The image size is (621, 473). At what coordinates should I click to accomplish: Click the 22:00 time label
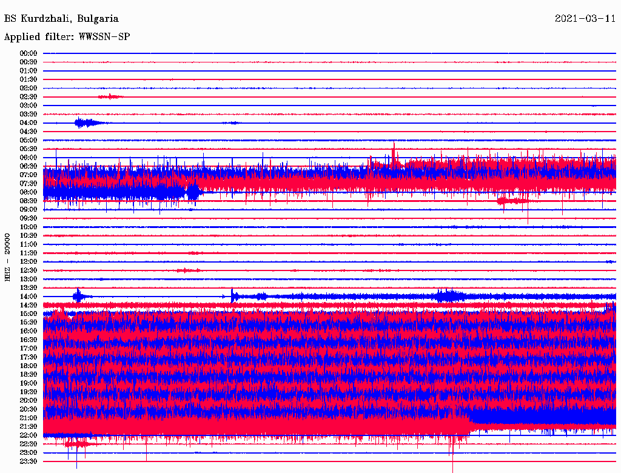[x=29, y=435]
